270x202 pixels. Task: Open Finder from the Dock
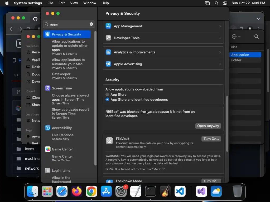click(x=32, y=191)
